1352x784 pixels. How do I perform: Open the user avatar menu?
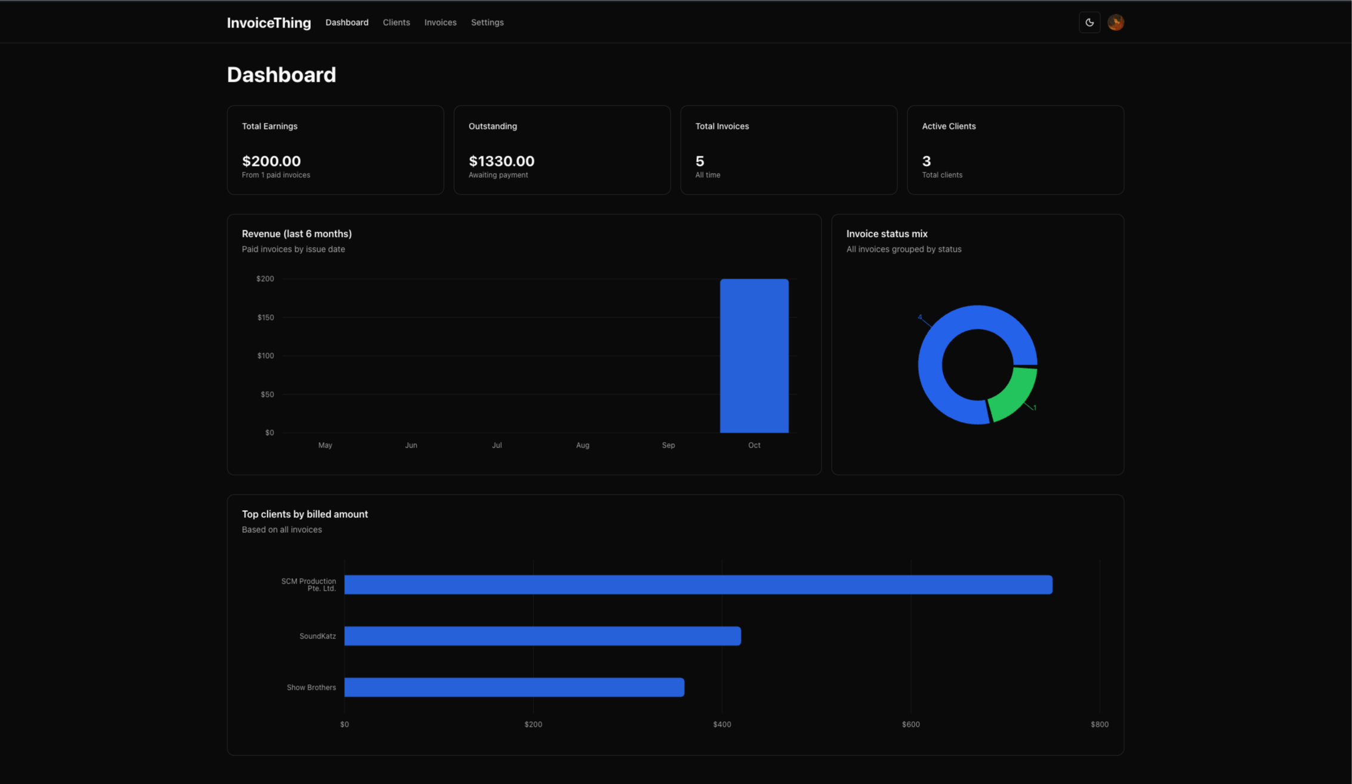point(1115,23)
